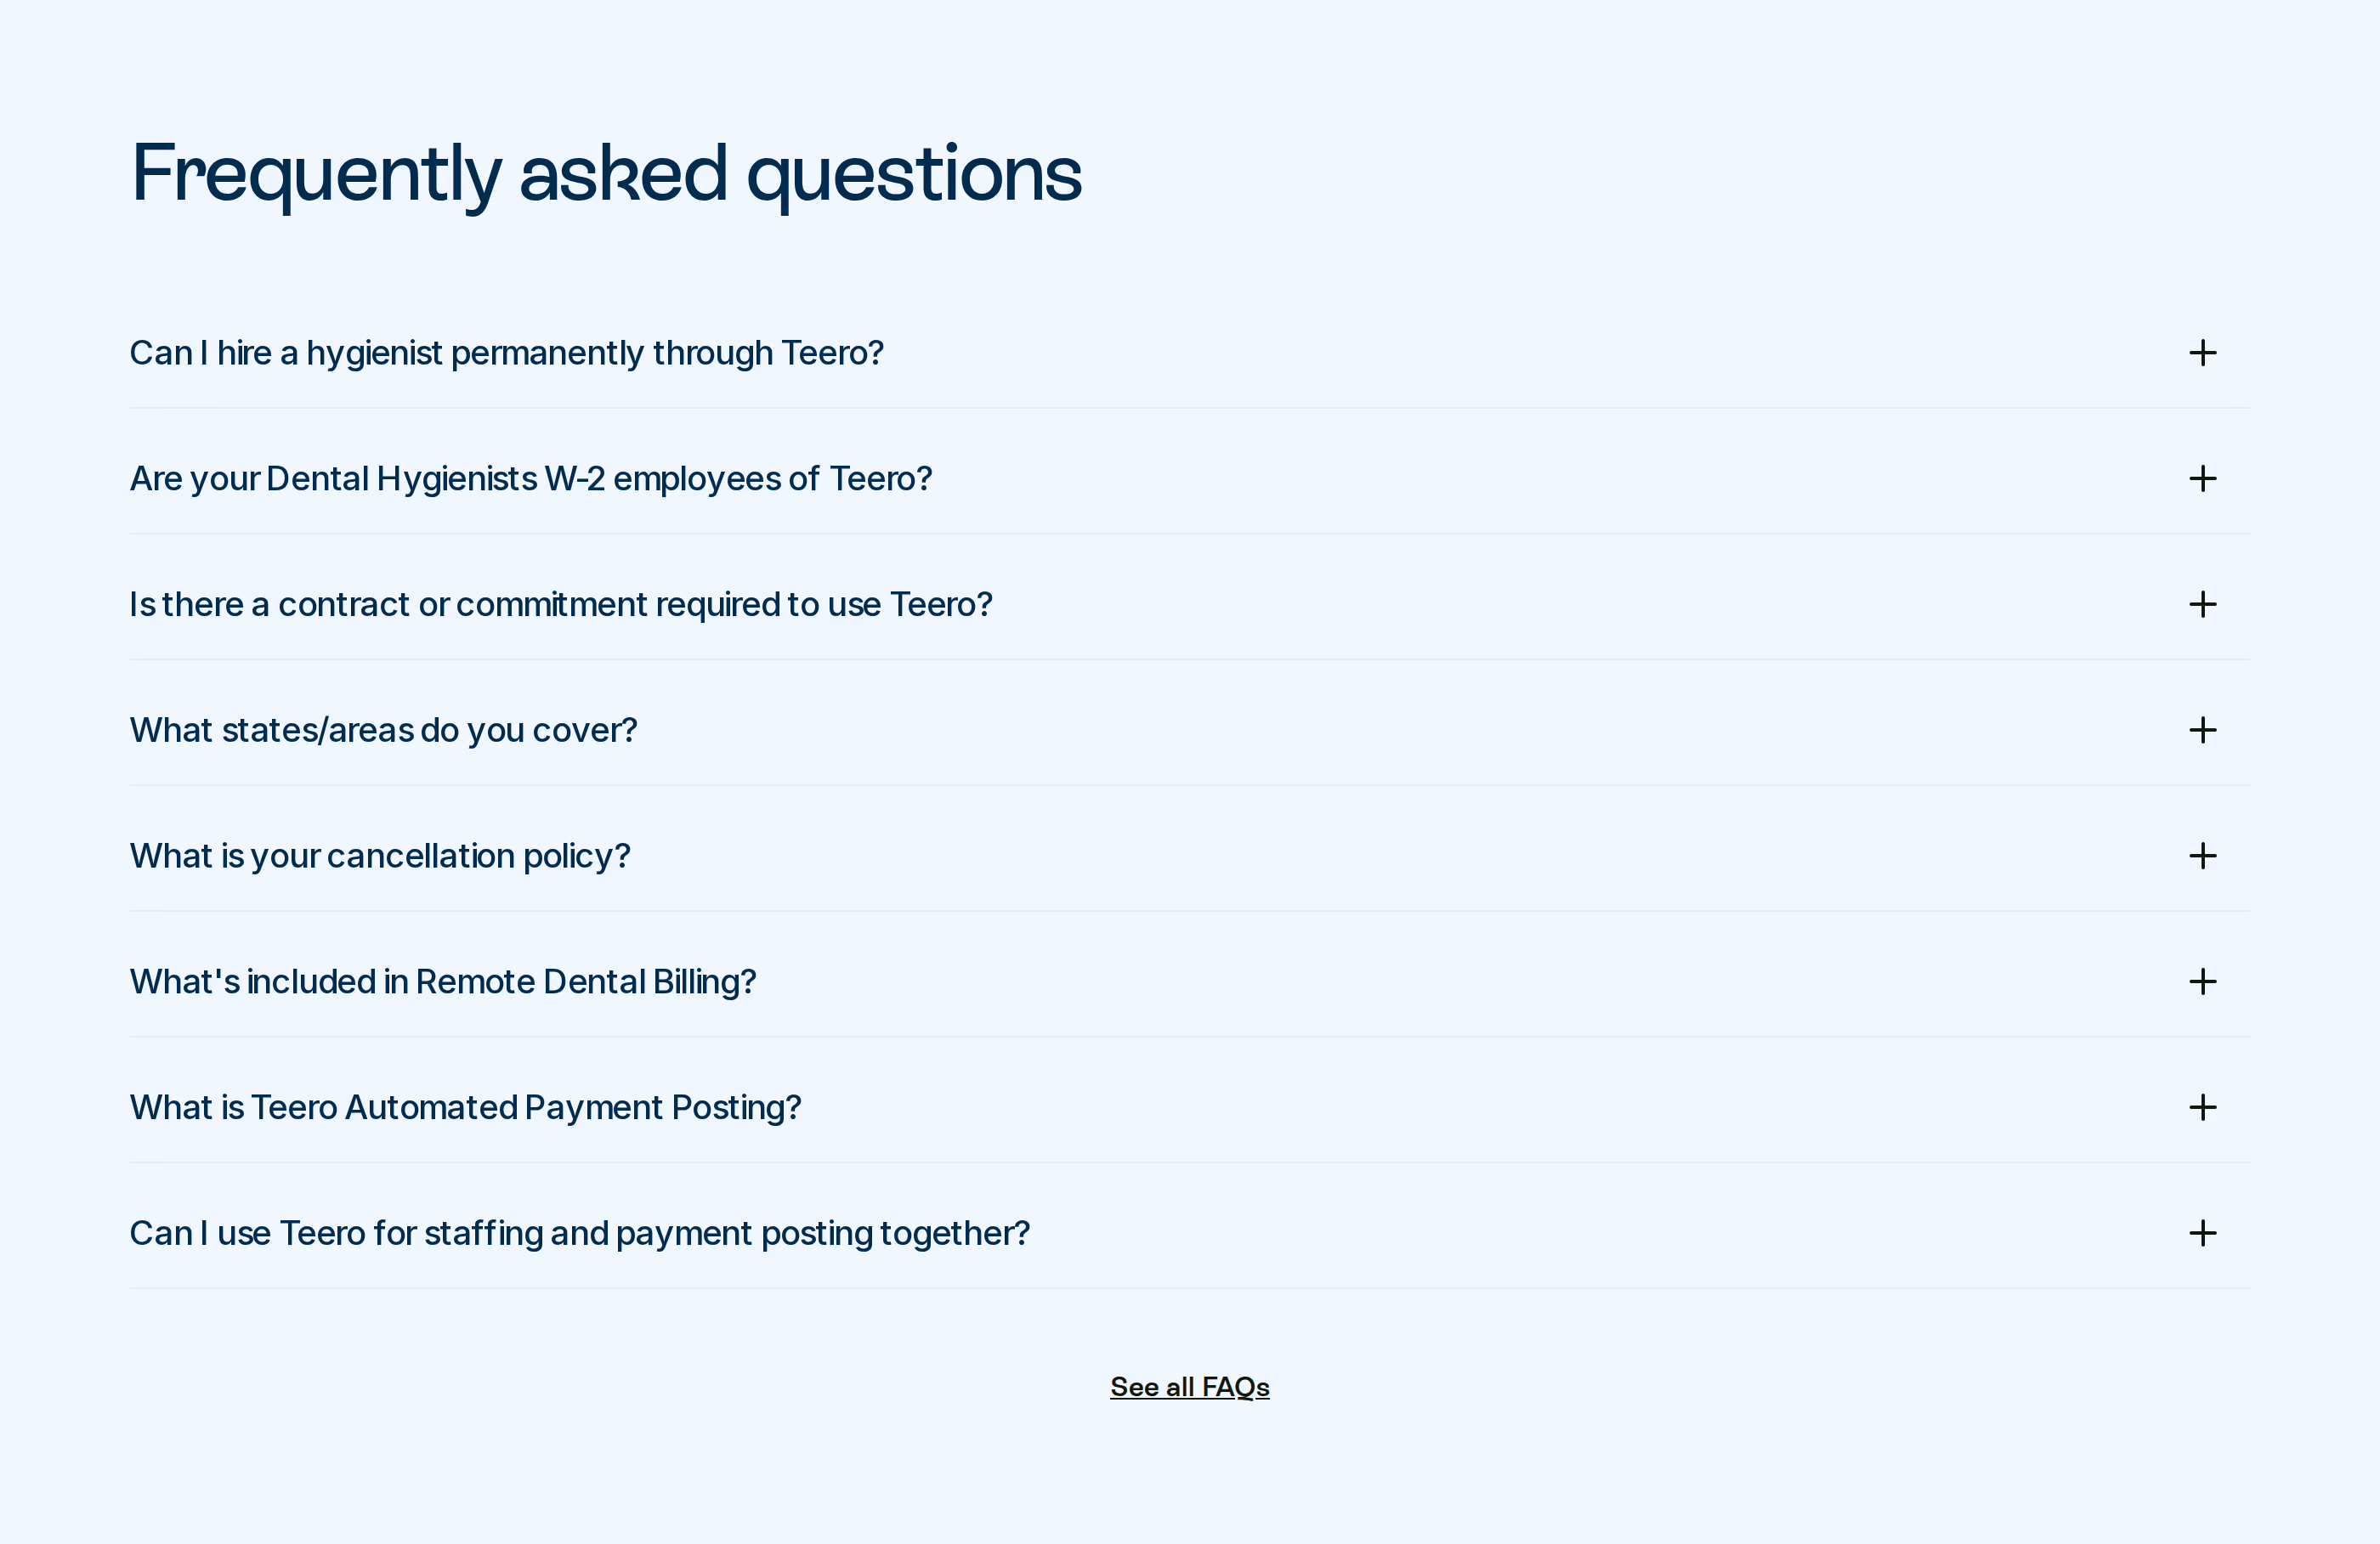Follow the See all FAQs link
Screen dimensions: 2380x1544
(x=1190, y=1387)
